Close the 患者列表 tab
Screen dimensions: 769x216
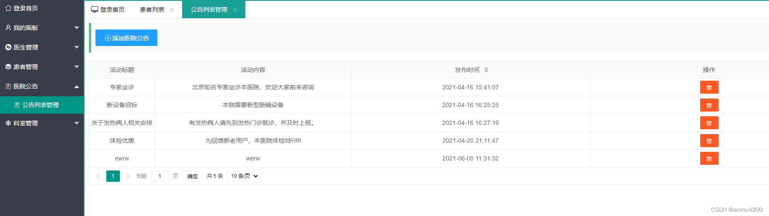coord(172,10)
